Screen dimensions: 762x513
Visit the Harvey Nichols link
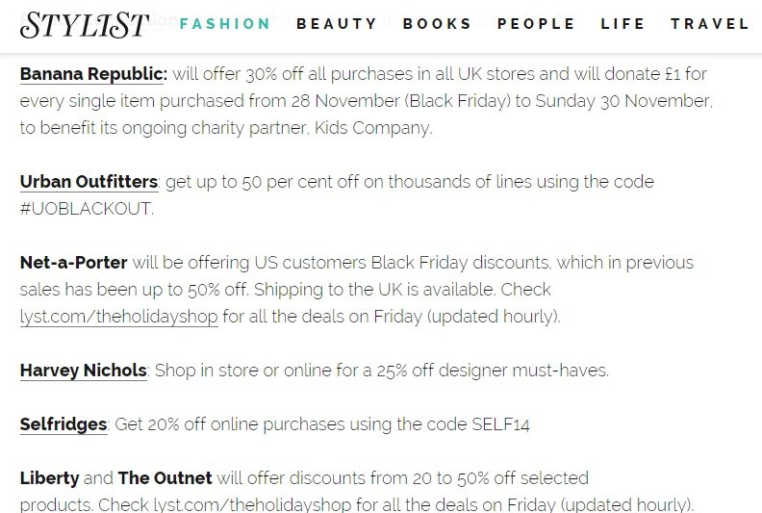tap(83, 371)
